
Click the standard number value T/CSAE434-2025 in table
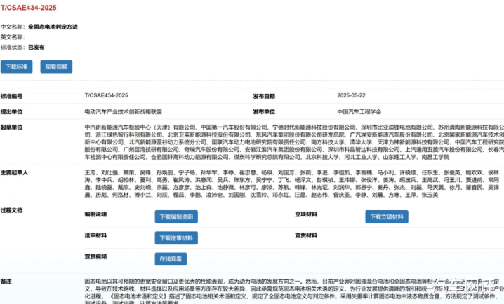pyautogui.click(x=107, y=96)
